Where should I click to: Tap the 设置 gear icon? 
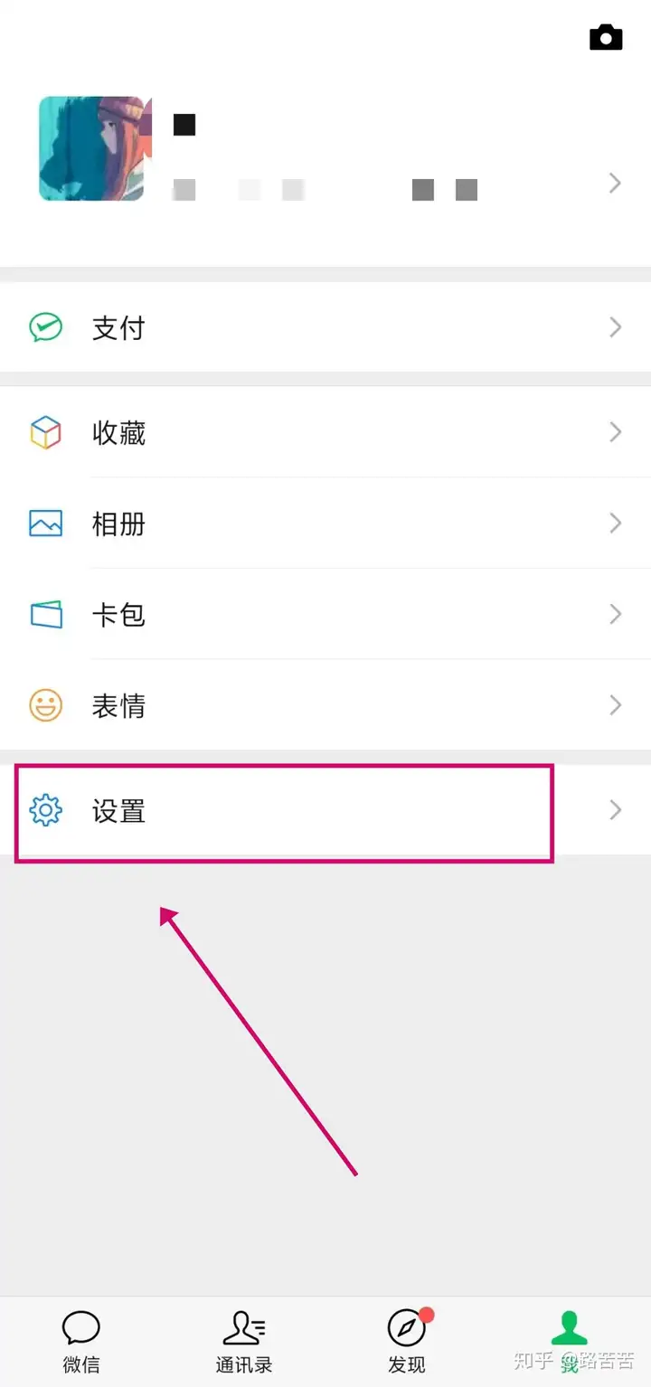(x=45, y=810)
